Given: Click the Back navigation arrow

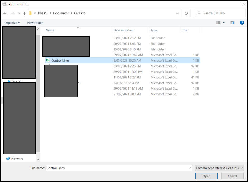Looking at the screenshot, I should pos(5,13).
